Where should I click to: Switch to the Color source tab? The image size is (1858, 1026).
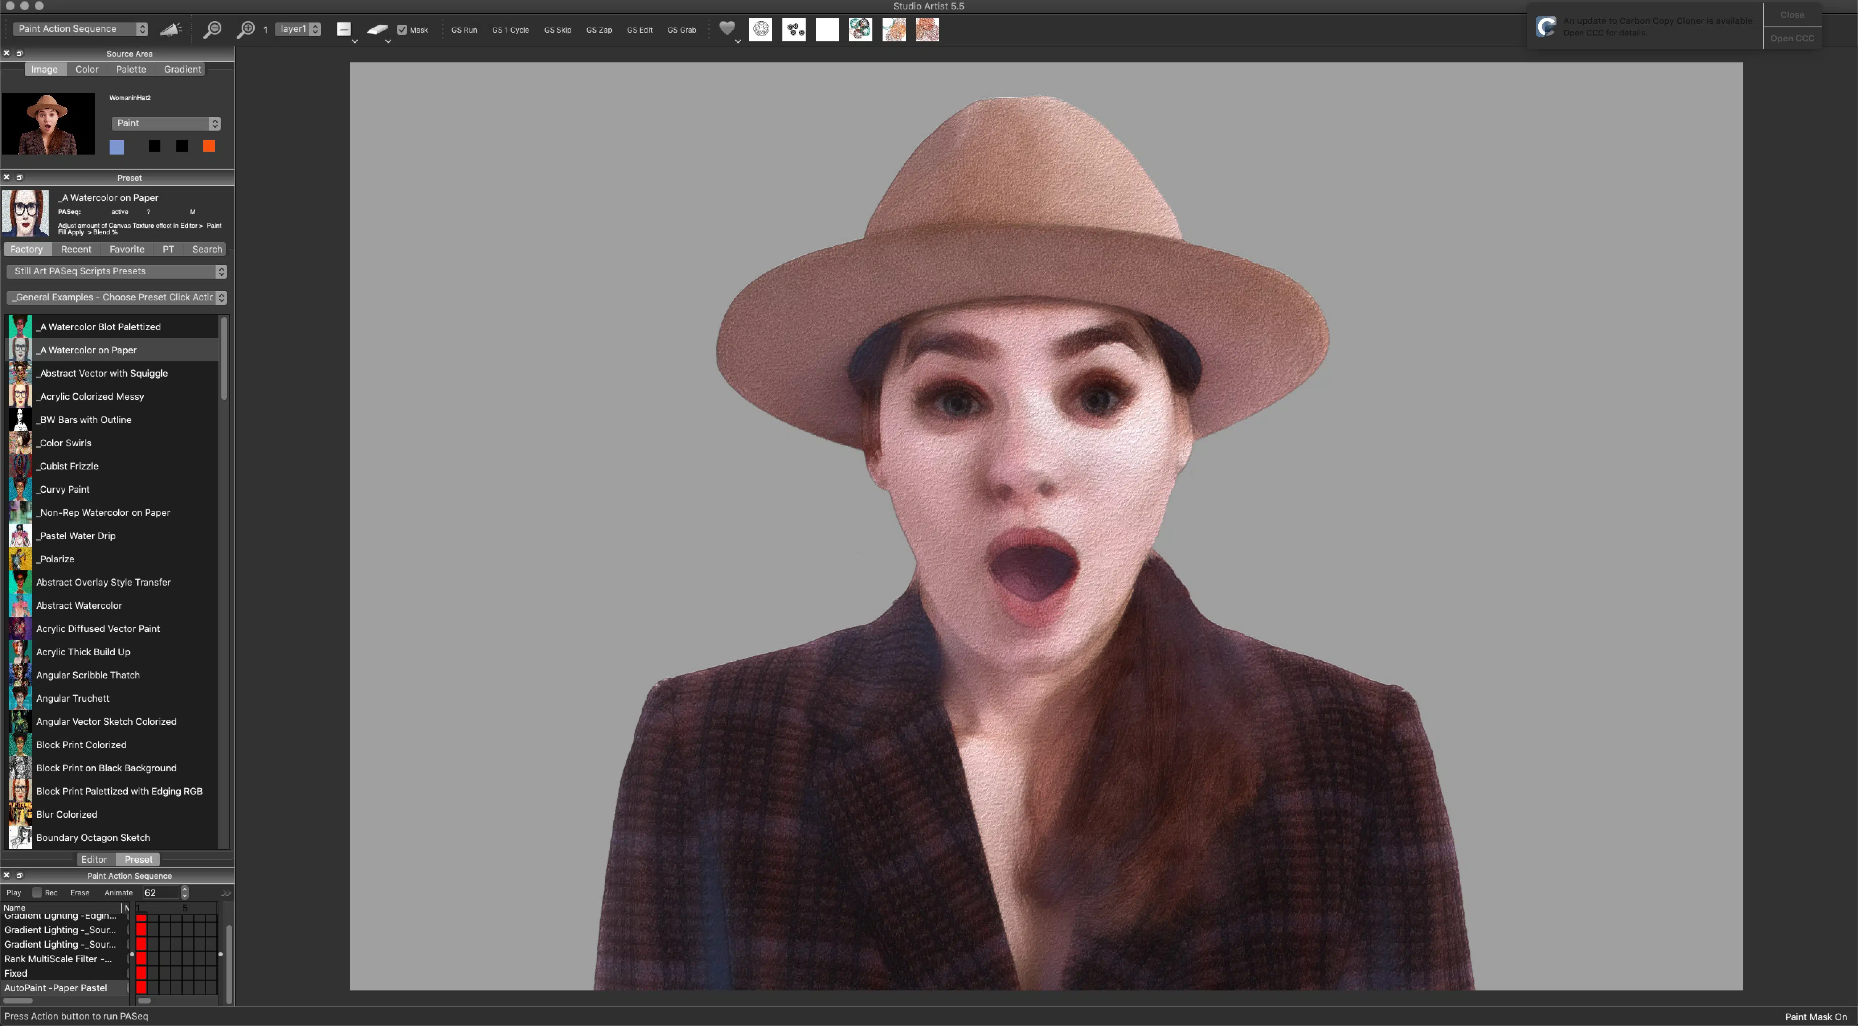point(87,69)
